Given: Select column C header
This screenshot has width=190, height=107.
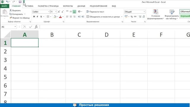Looking at the screenshot, I should coord(79,34).
